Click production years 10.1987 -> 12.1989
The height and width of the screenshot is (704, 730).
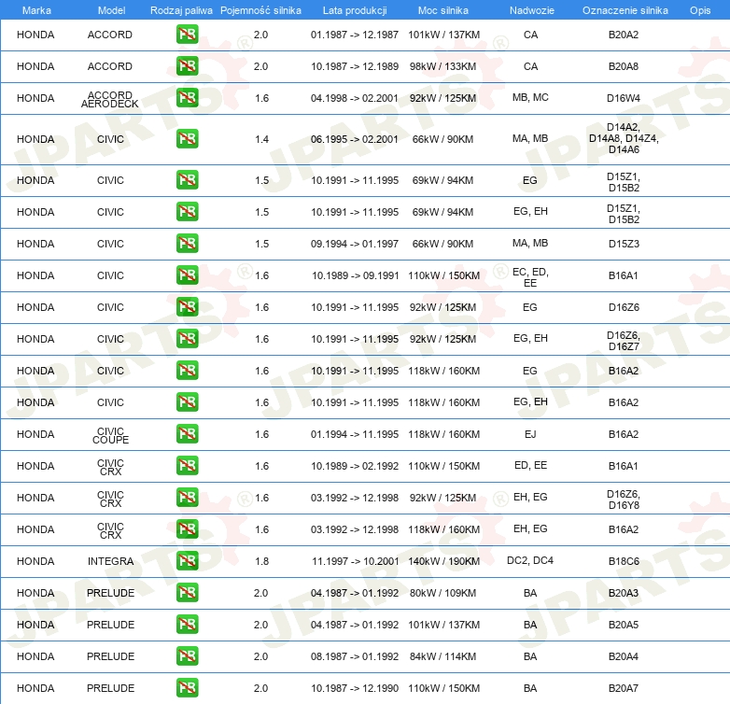(355, 66)
